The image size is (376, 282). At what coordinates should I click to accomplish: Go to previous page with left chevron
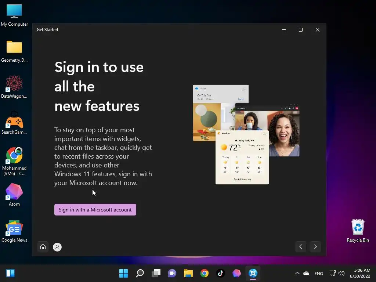click(301, 247)
